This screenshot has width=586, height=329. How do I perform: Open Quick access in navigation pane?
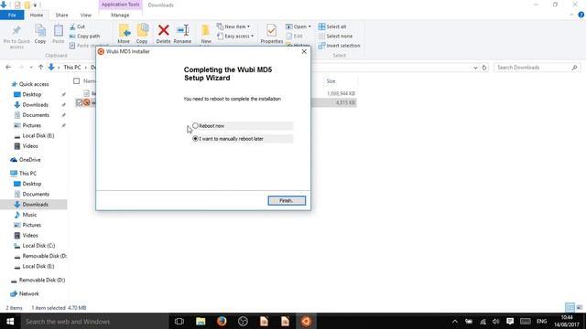pos(34,84)
